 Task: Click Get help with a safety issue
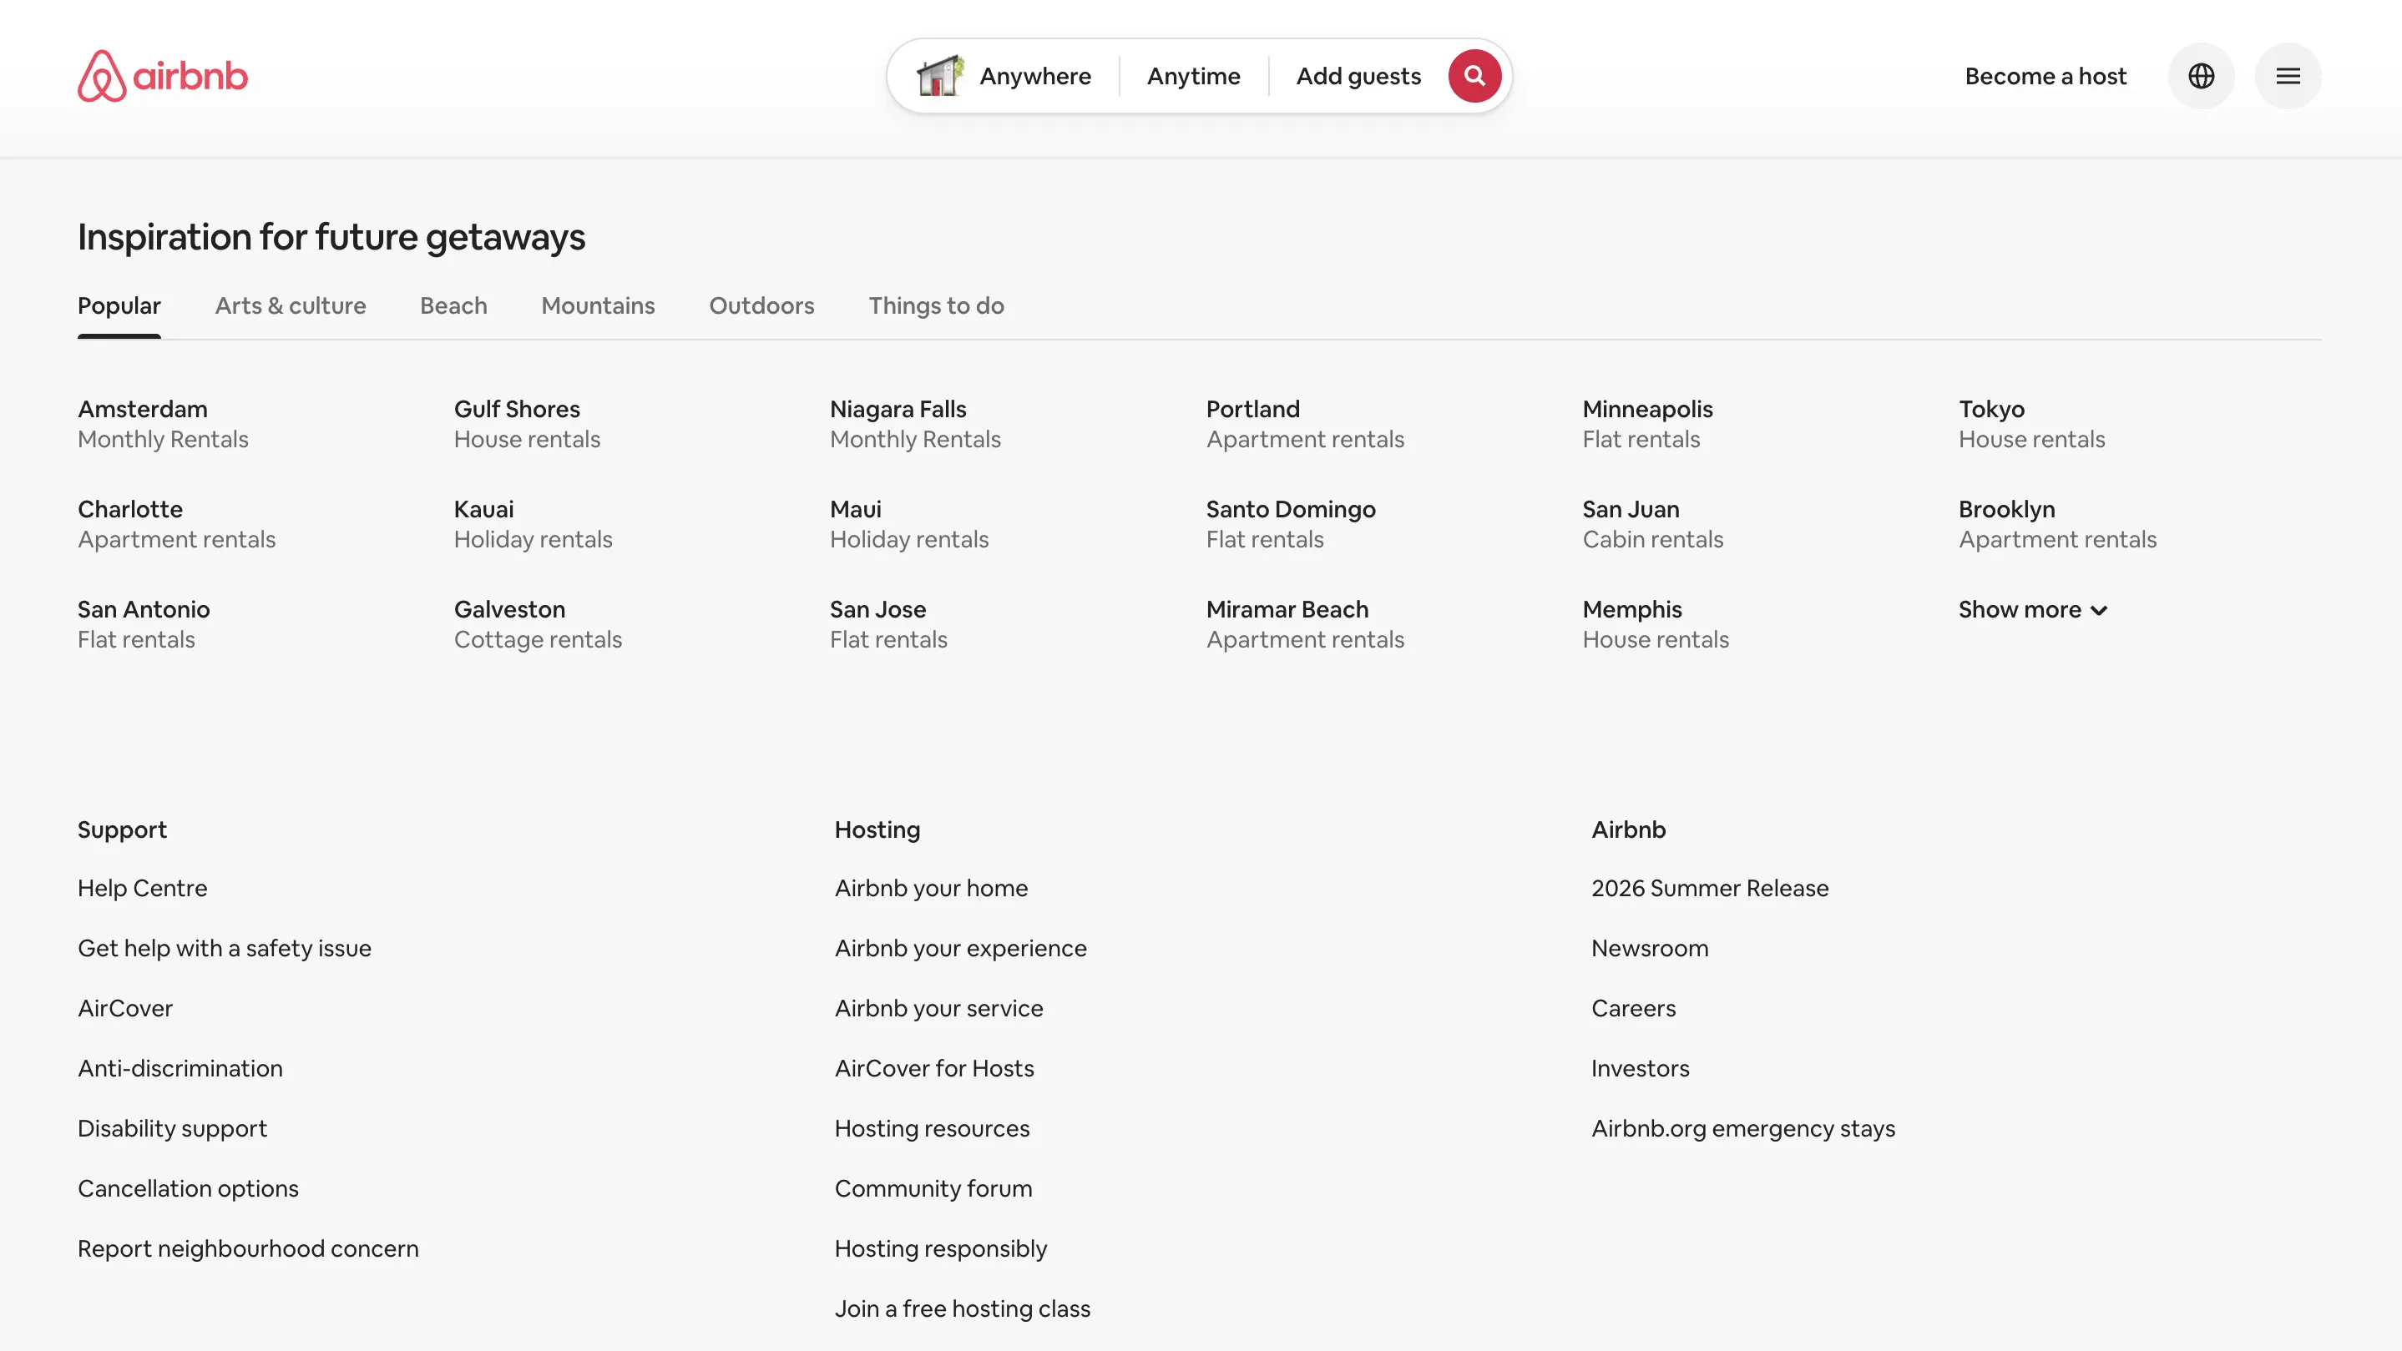(x=225, y=949)
